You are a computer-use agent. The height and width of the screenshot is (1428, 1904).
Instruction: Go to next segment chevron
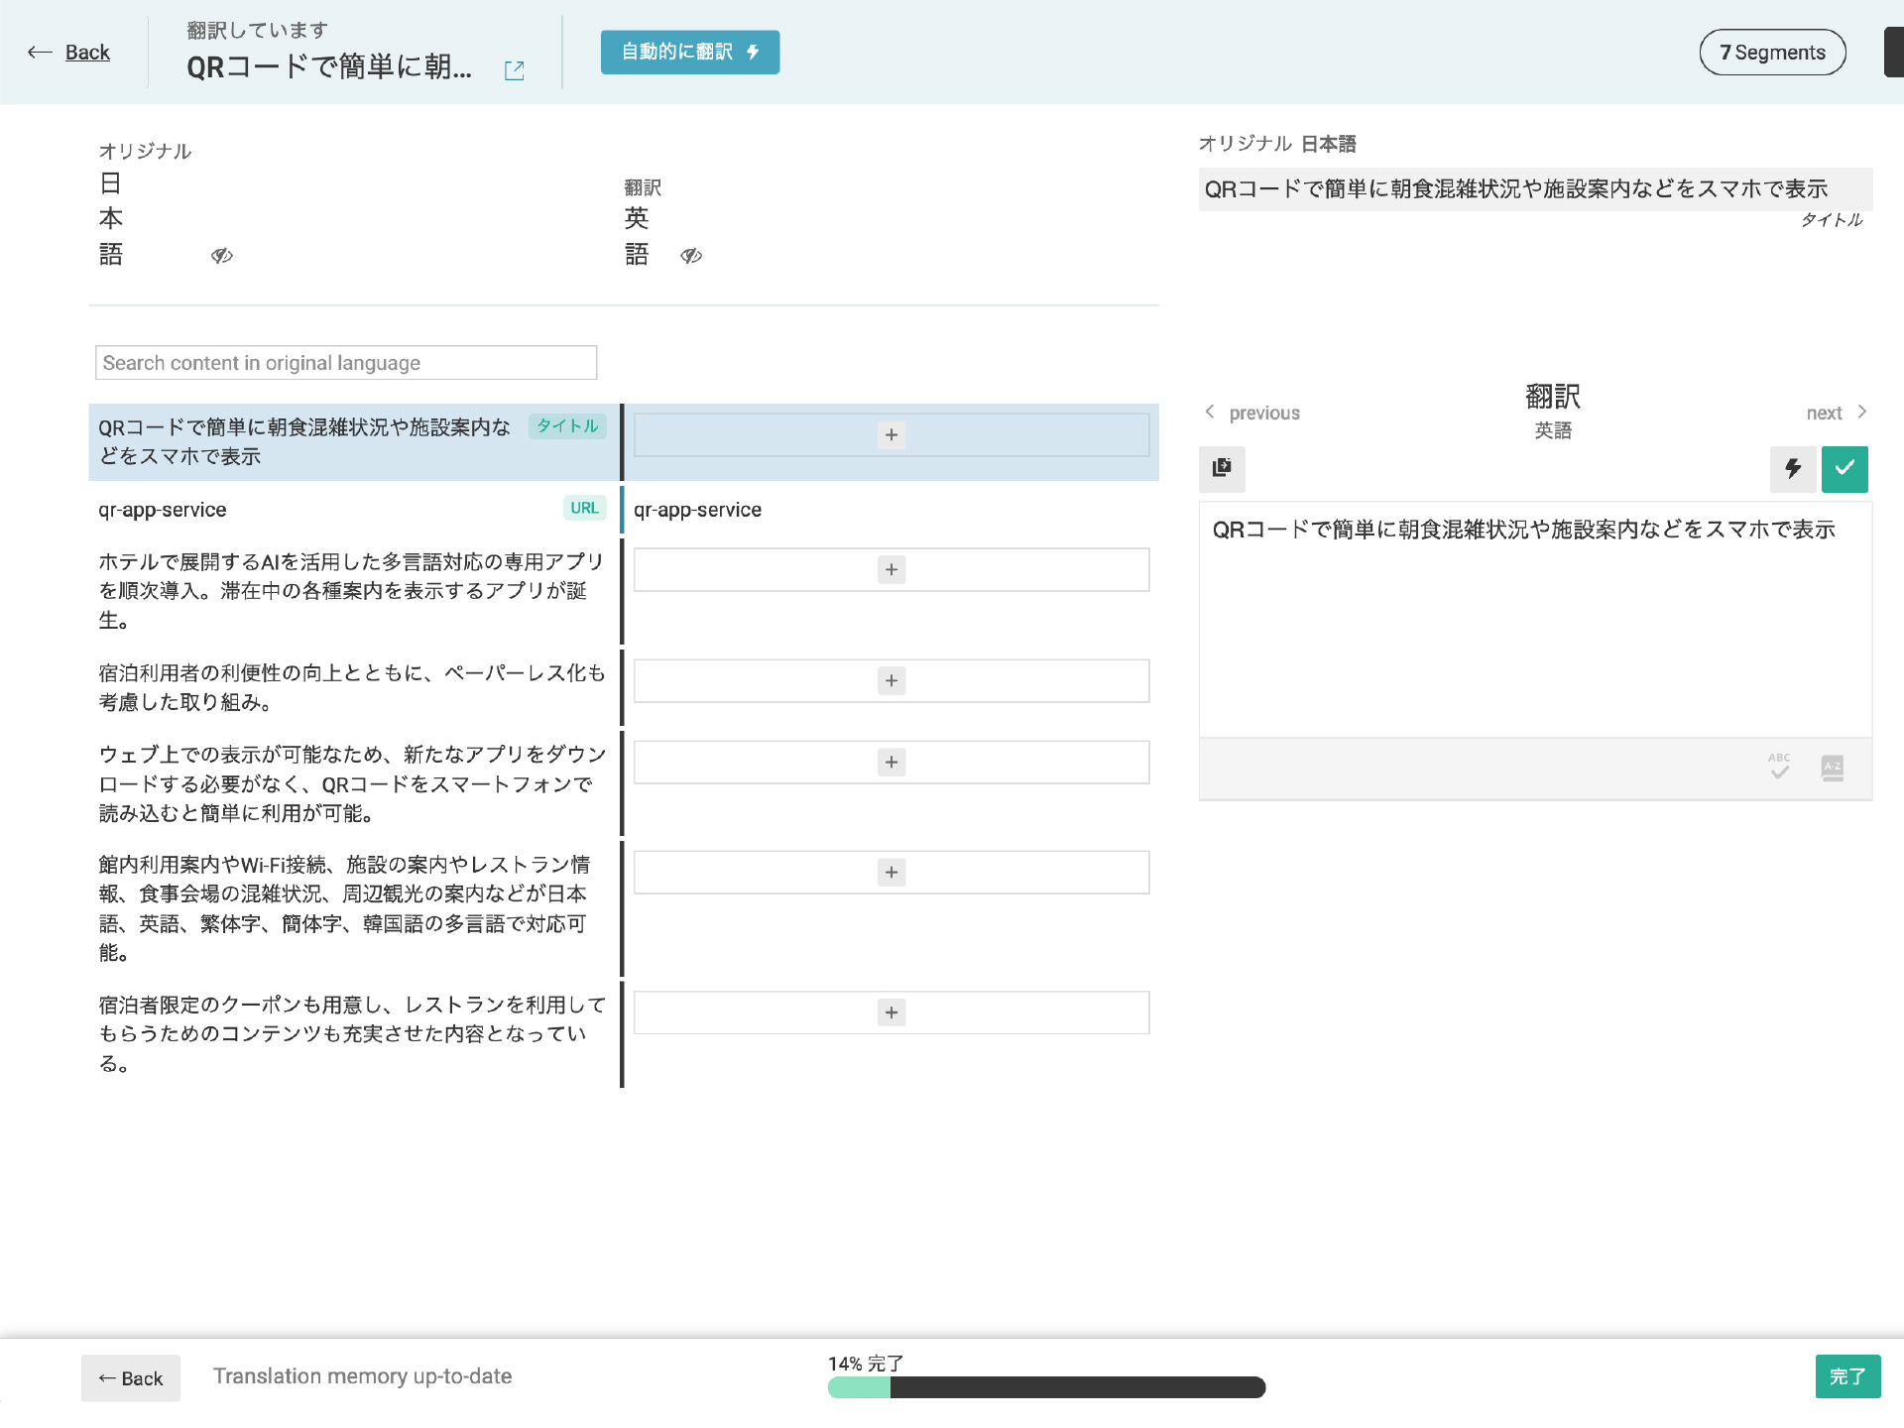1861,412
